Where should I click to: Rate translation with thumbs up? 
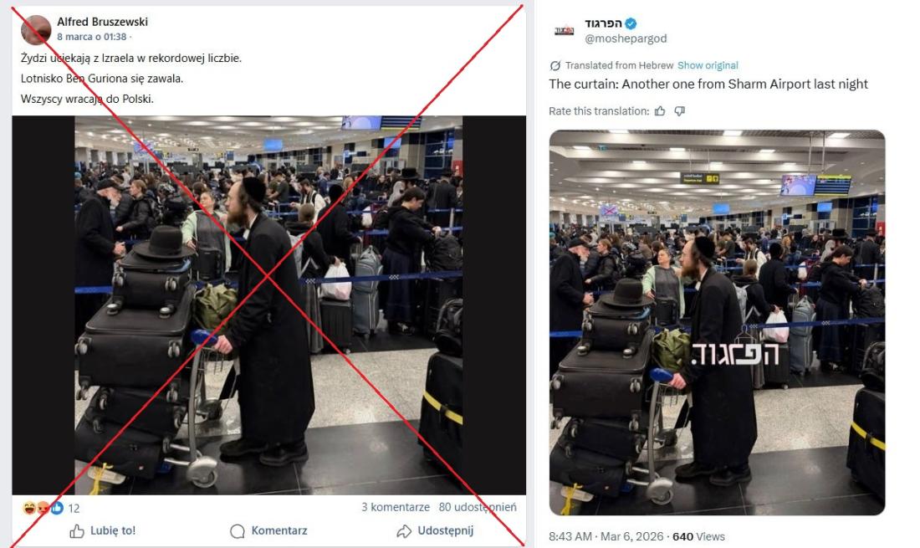660,111
